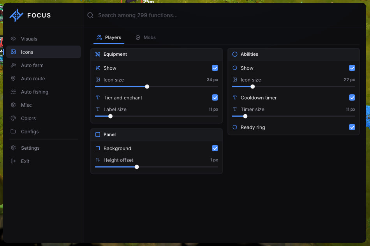Click Exit in the sidebar
The image size is (370, 246).
pos(44,161)
